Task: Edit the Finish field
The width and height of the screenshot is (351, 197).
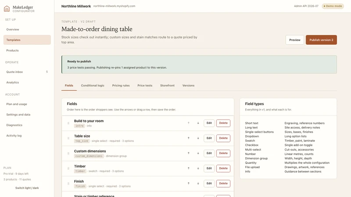Action: click(x=209, y=183)
